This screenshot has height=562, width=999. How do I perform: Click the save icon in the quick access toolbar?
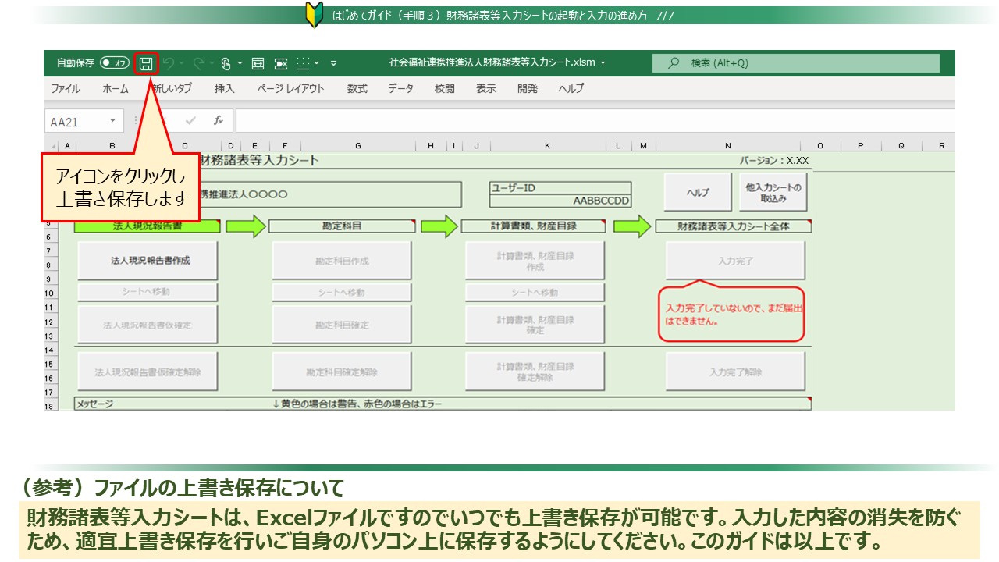(x=146, y=63)
